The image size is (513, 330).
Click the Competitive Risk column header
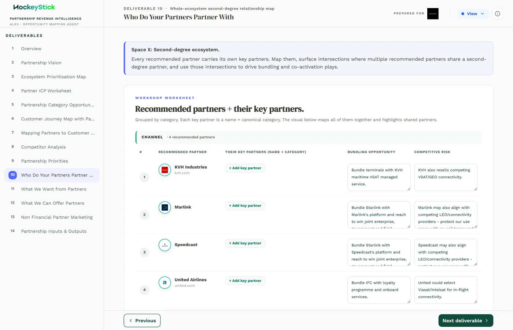tap(432, 152)
